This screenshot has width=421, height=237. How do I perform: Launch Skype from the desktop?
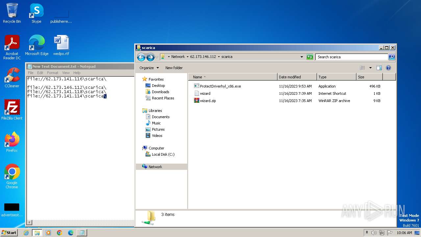37,13
